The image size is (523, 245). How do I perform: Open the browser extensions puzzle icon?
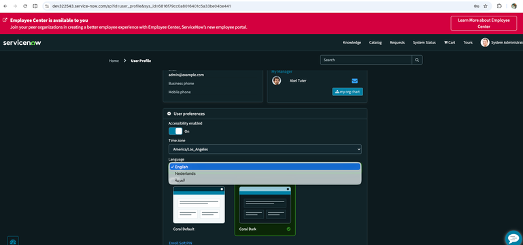(499, 6)
